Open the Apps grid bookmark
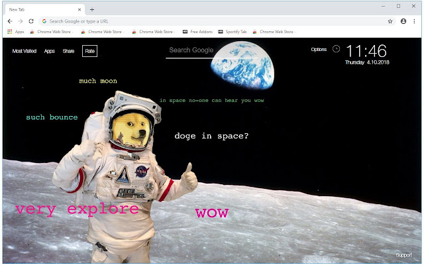Viewport: 424px width, 265px height. click(16, 32)
